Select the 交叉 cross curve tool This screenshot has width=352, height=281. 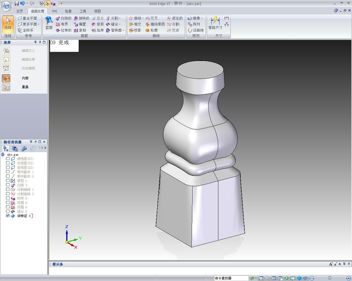152,18
